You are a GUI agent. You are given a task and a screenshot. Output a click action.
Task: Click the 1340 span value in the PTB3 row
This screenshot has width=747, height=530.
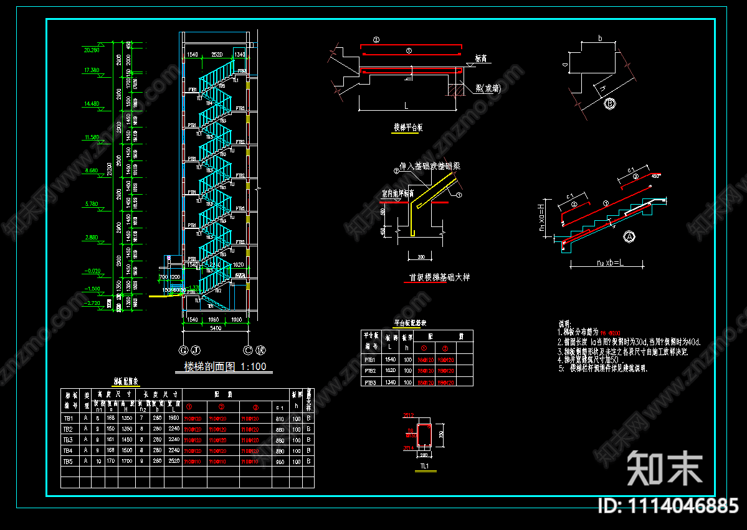pyautogui.click(x=391, y=382)
